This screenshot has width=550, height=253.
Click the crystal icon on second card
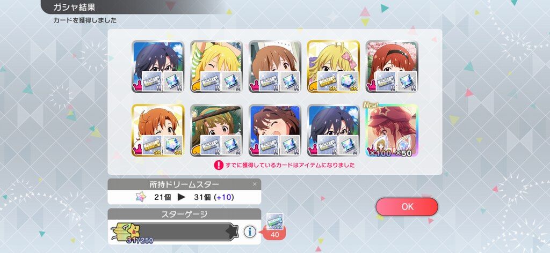(231, 81)
